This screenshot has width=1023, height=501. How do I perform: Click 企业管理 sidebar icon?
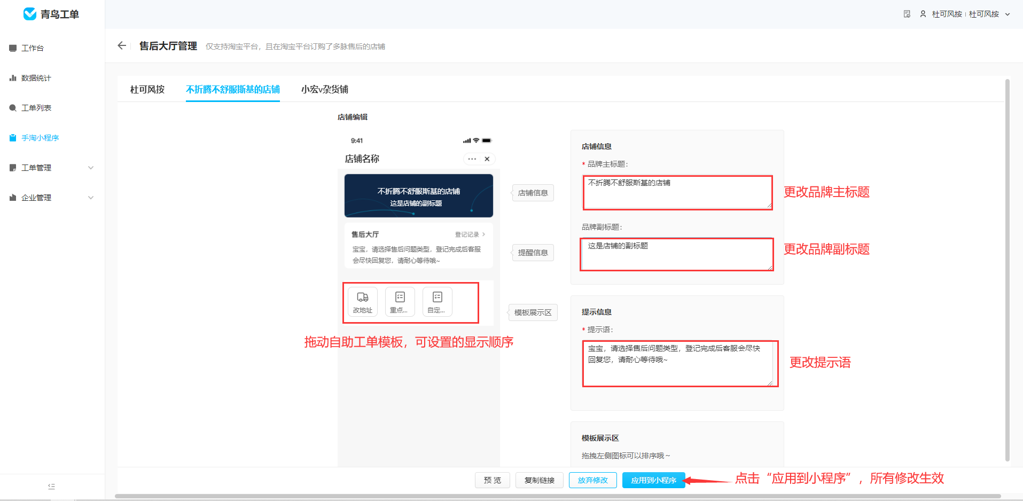tap(13, 198)
